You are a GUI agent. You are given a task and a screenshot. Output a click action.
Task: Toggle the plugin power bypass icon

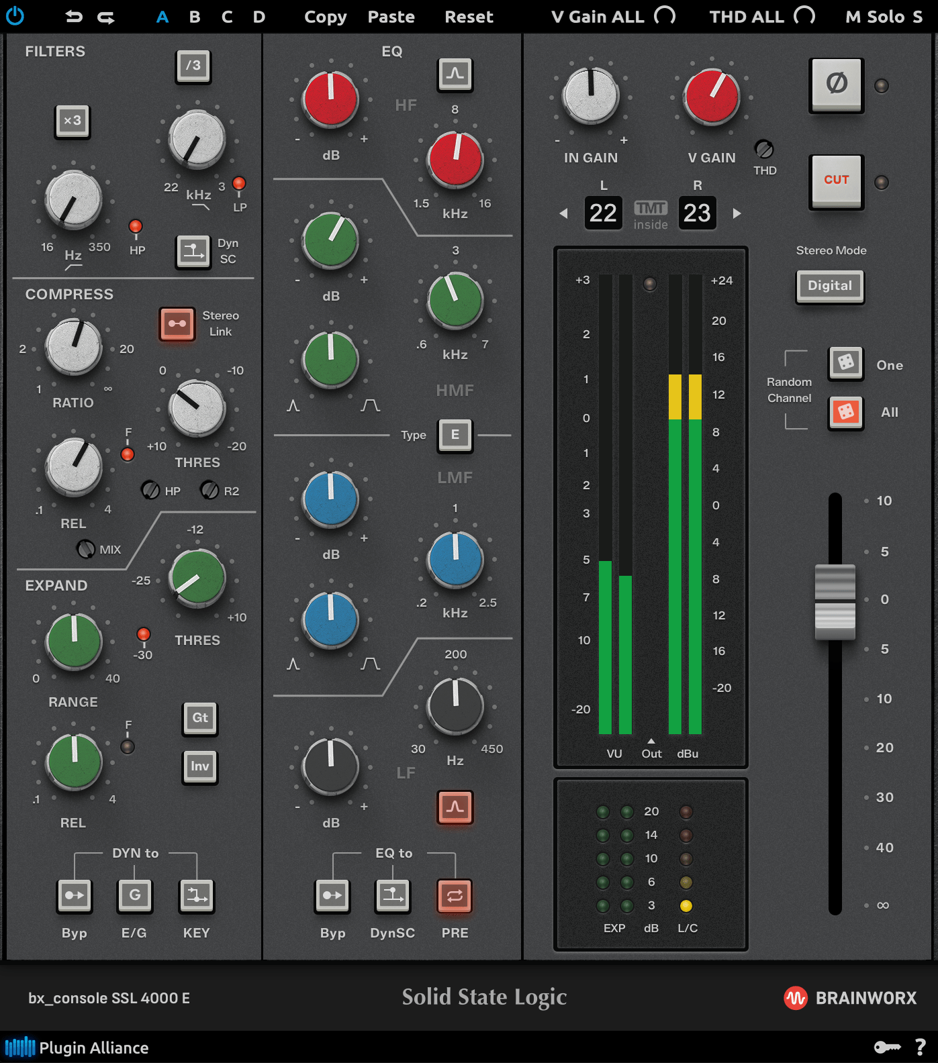[x=15, y=16]
